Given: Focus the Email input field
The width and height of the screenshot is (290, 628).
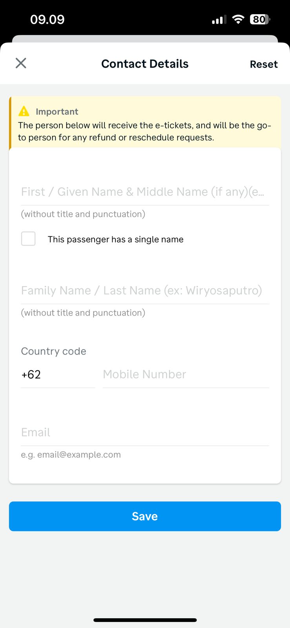Looking at the screenshot, I should pyautogui.click(x=145, y=433).
